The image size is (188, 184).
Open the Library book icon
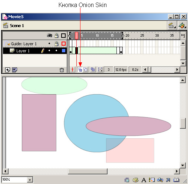(x=176, y=180)
